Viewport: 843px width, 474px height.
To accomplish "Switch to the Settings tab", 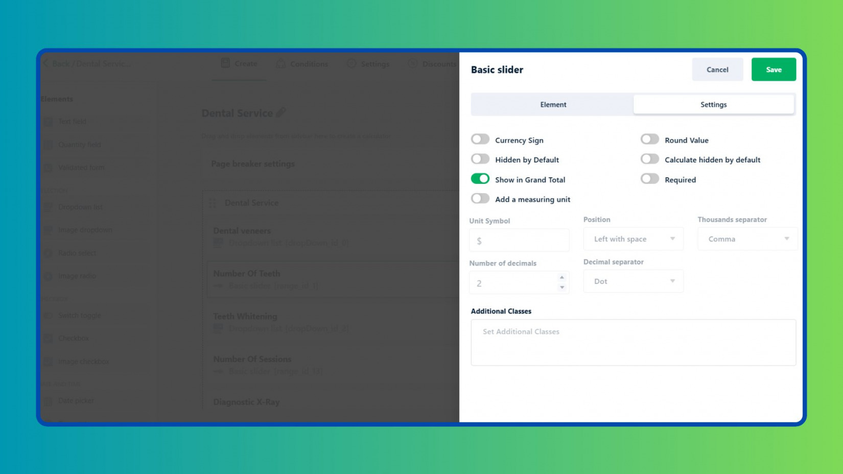I will pyautogui.click(x=713, y=104).
